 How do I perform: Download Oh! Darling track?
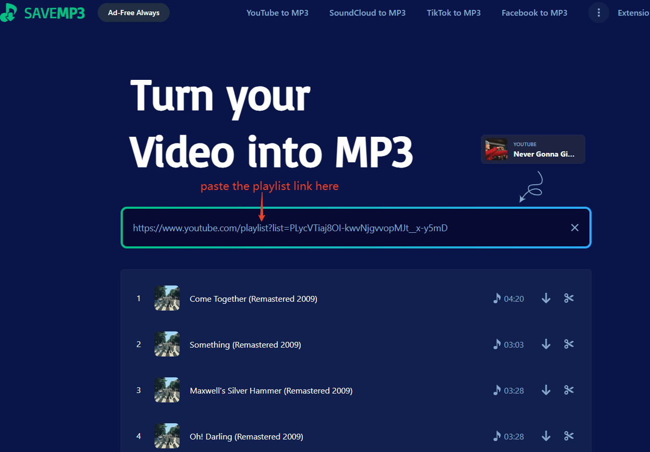click(x=546, y=436)
